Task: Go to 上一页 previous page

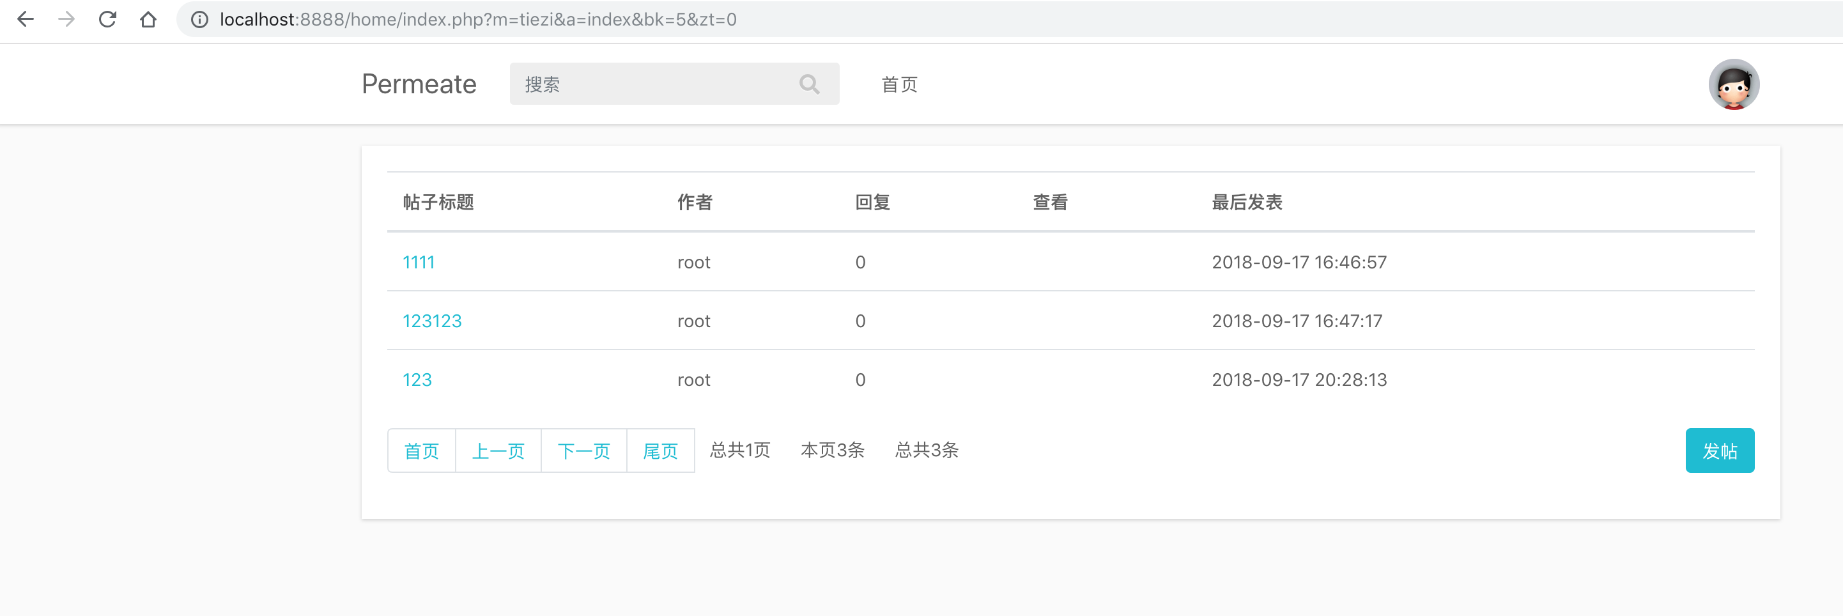Action: point(498,450)
